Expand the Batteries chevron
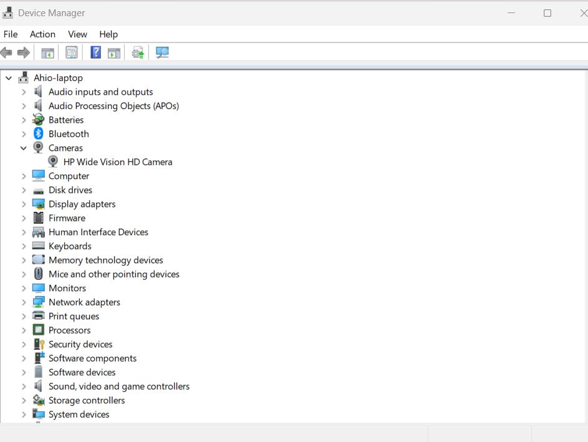 coord(24,120)
